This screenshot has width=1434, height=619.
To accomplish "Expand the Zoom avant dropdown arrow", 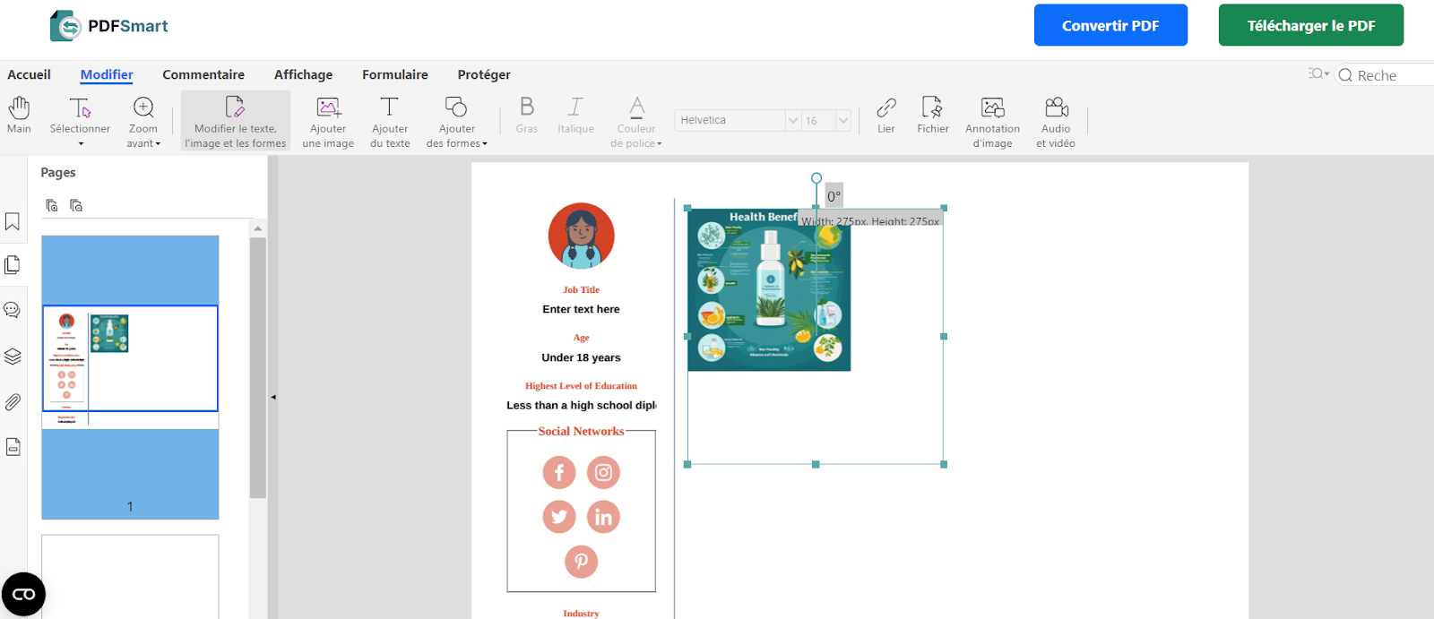I will tap(158, 143).
